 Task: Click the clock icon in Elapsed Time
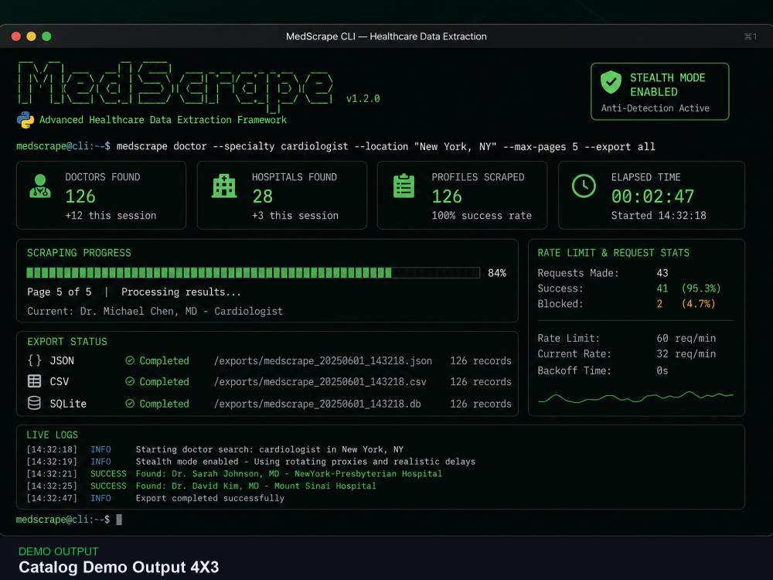coord(584,186)
